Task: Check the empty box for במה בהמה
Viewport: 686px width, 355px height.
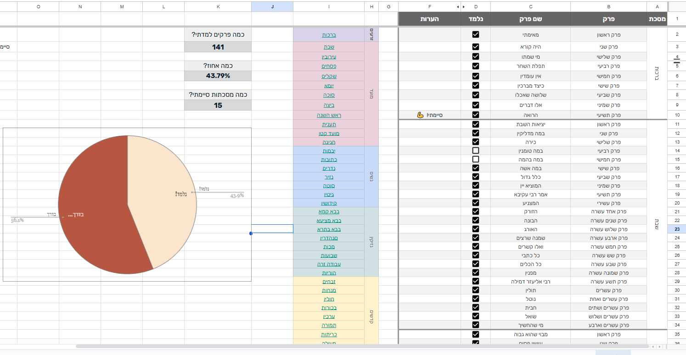Action: click(x=476, y=159)
